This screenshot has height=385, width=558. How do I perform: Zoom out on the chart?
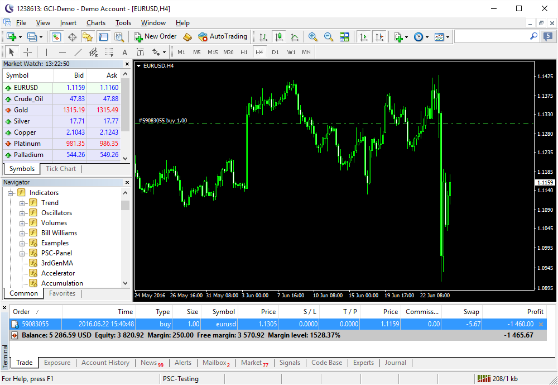click(329, 37)
